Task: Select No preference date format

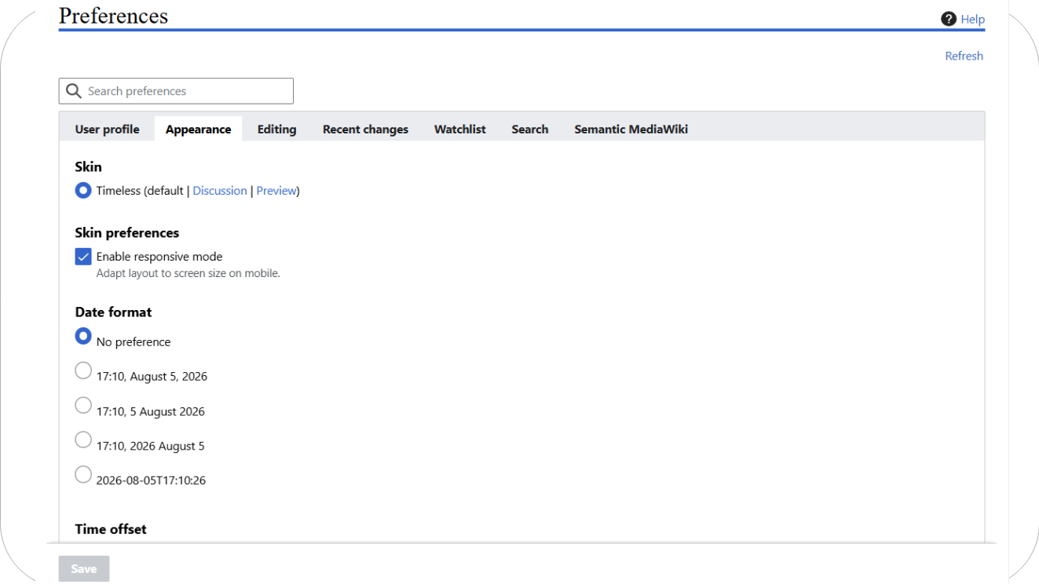Action: (83, 336)
